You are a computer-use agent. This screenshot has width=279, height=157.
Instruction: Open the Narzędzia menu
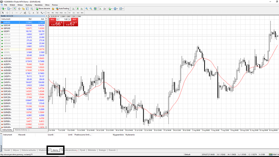click(38, 5)
